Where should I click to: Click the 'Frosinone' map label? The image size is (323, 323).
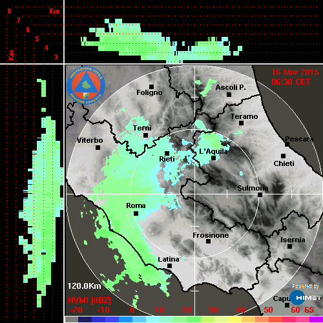tap(211, 235)
